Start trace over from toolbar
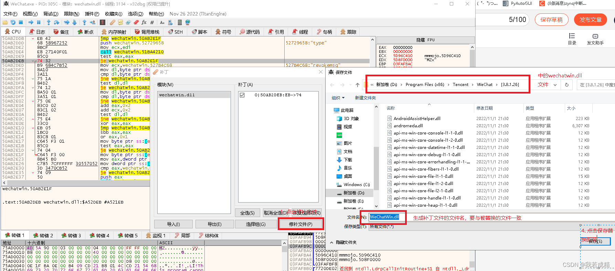Viewport: 615px width, 271px height. point(74,22)
